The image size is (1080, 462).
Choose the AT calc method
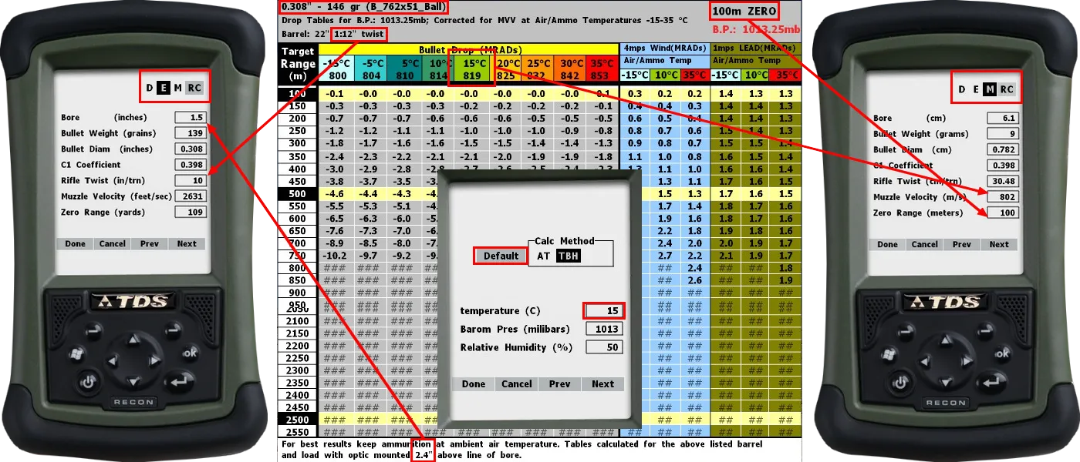(544, 256)
